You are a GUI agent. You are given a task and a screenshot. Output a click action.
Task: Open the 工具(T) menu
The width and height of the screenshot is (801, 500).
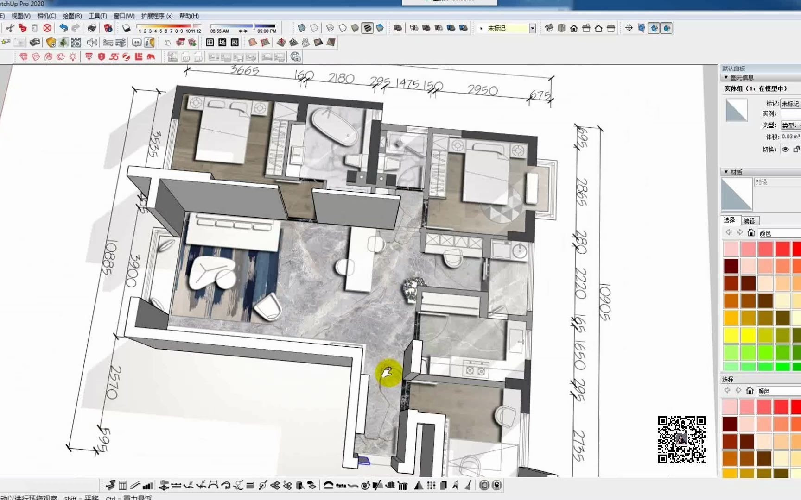coord(98,16)
